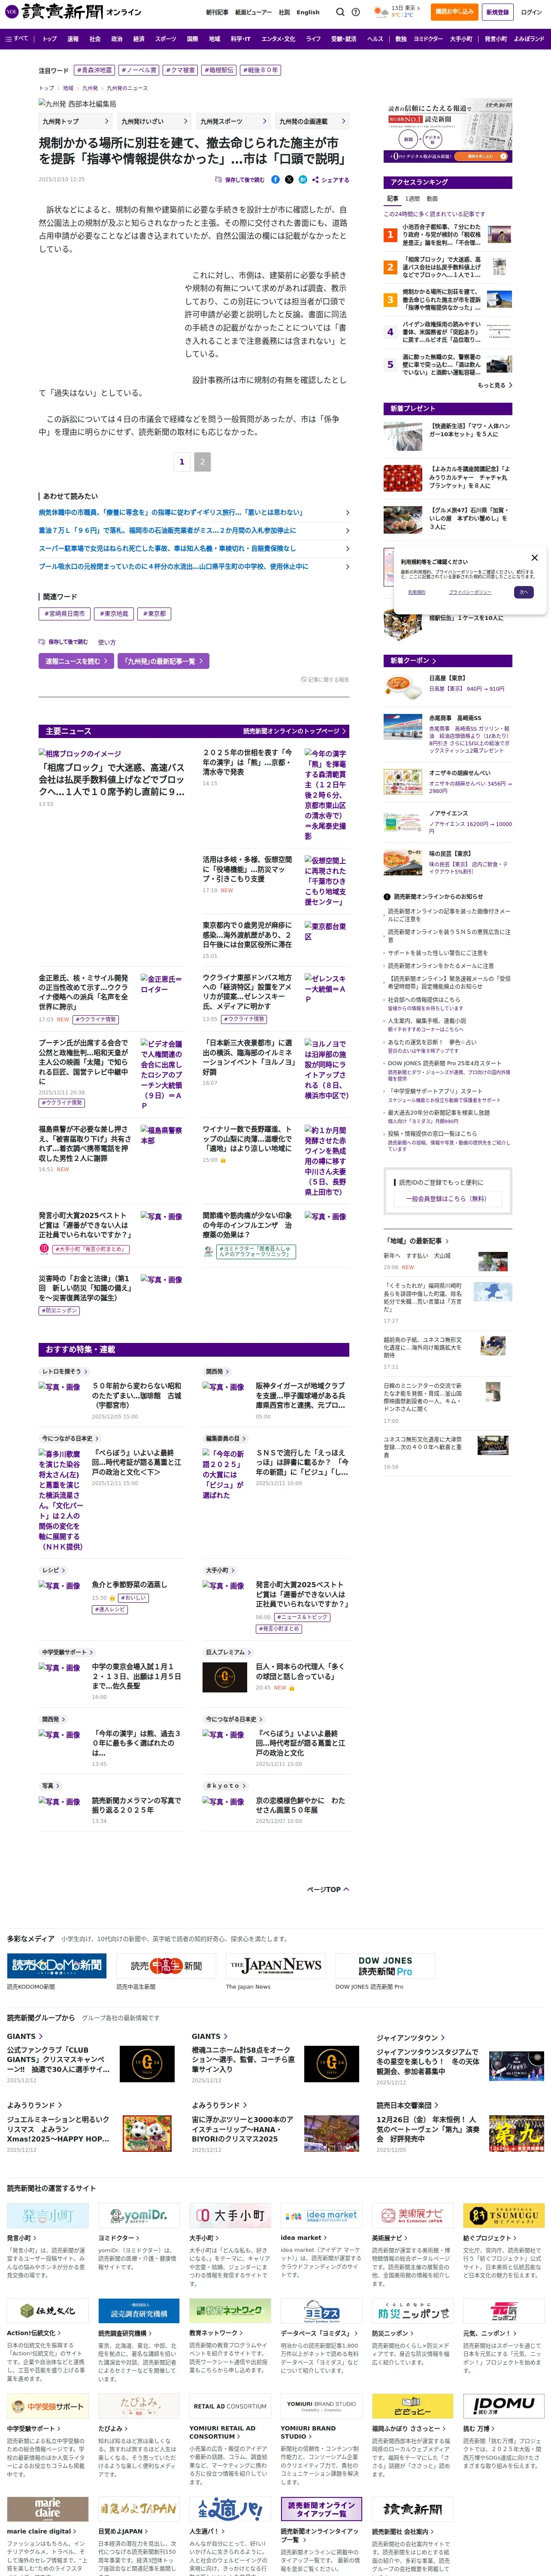Click 次へ in the terms popup
551x2576 pixels.
tap(523, 592)
